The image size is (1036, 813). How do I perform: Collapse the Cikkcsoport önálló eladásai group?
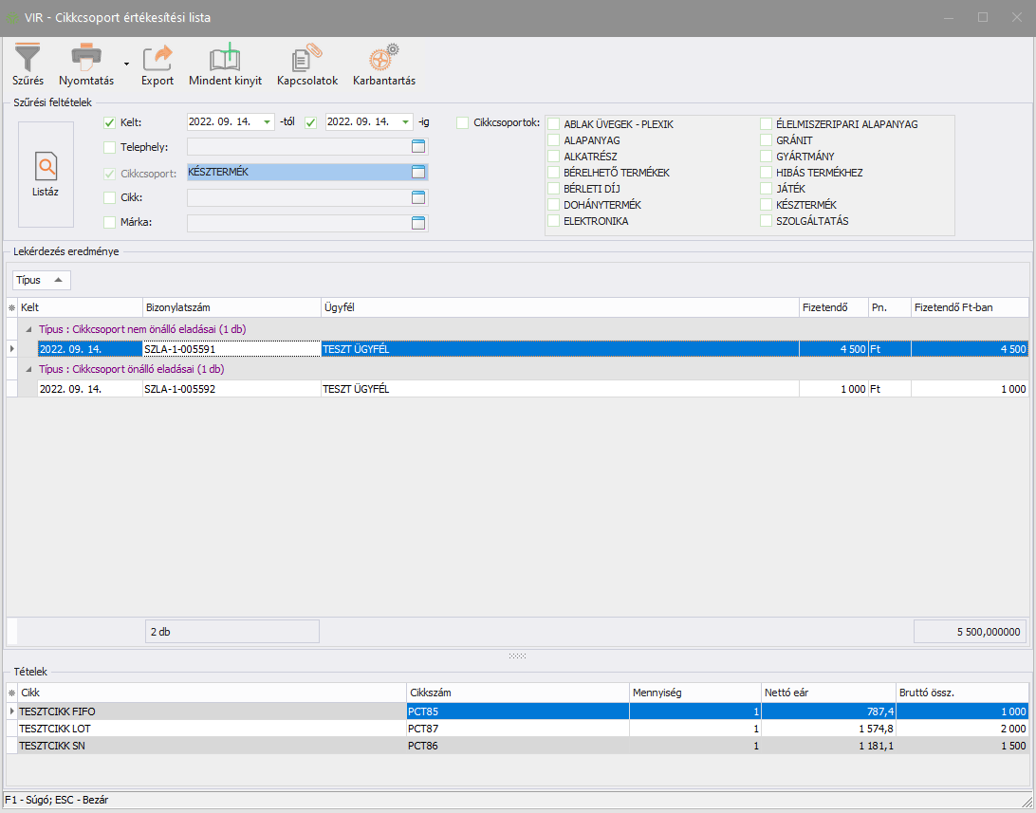(28, 369)
